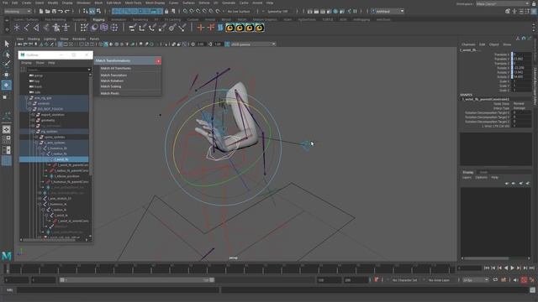Click the playback range slider bar
This screenshot has width=538, height=302.
pyautogui.click(x=137, y=280)
